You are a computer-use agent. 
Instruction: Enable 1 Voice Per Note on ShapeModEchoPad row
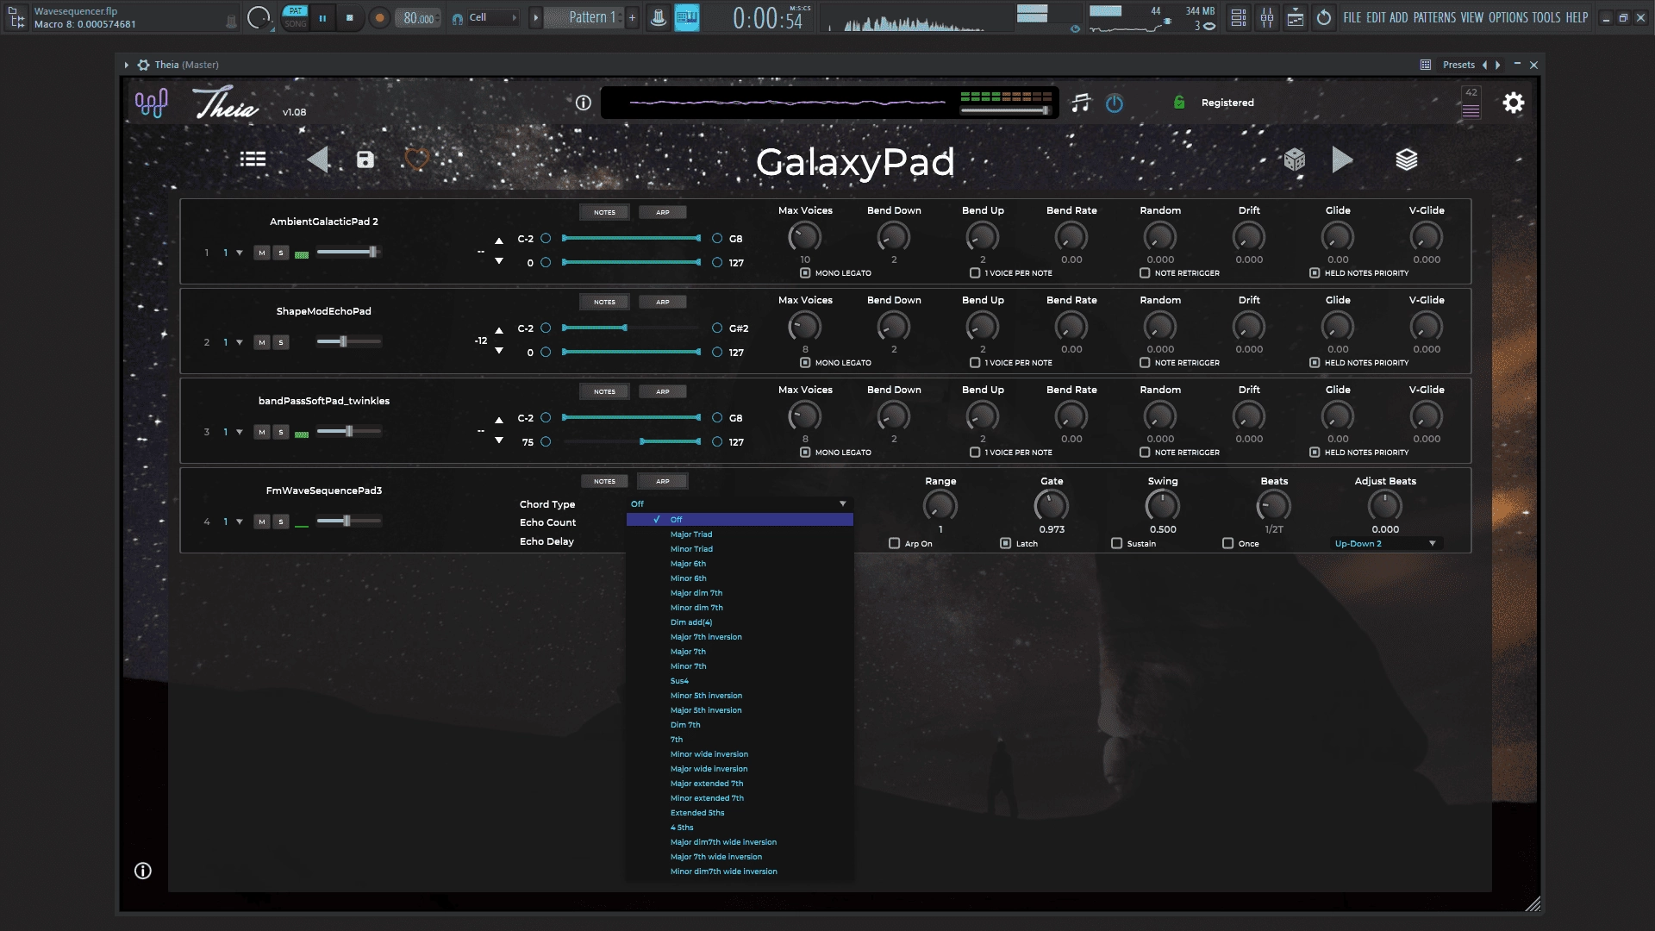(x=975, y=363)
